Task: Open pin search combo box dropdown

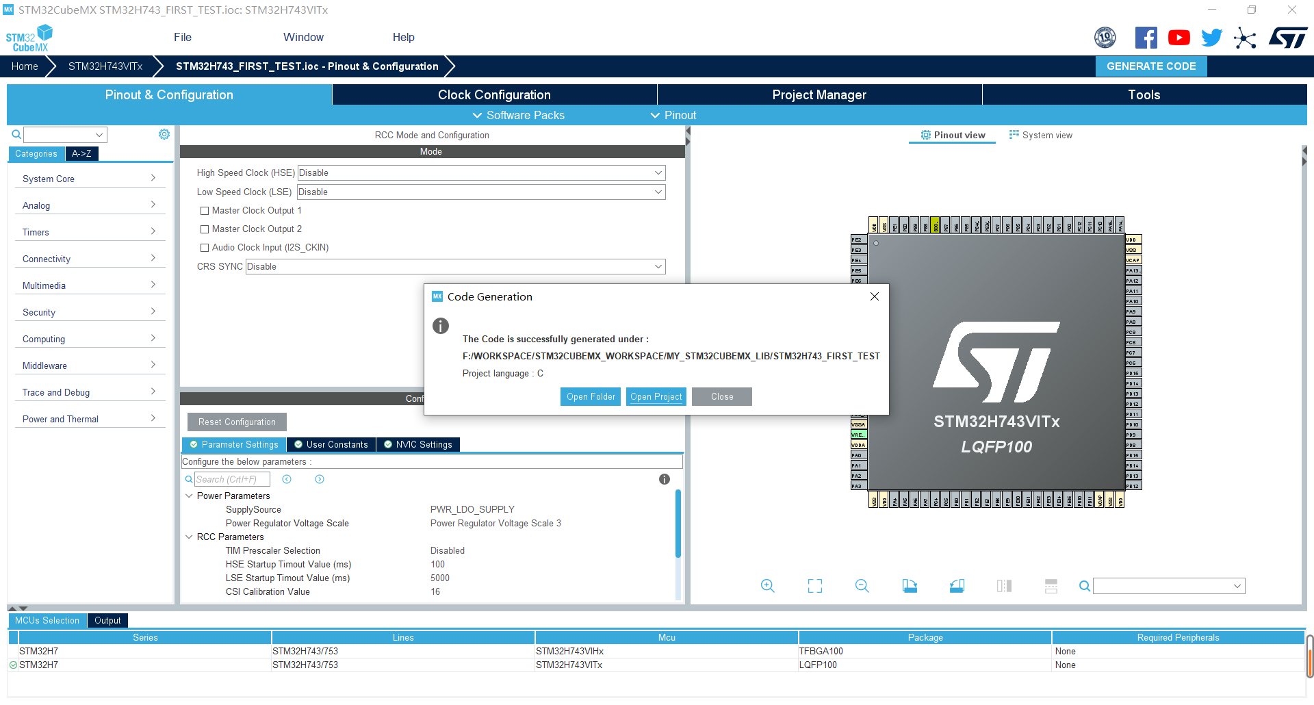Action: pos(1237,586)
